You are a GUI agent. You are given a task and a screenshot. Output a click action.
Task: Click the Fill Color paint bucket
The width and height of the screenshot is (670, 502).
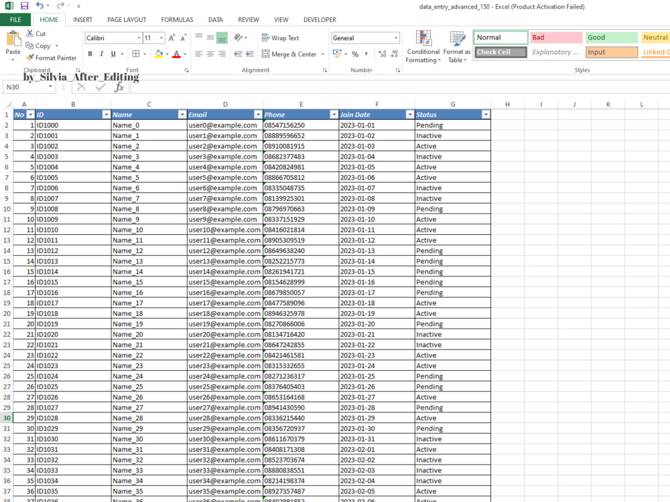(x=159, y=54)
